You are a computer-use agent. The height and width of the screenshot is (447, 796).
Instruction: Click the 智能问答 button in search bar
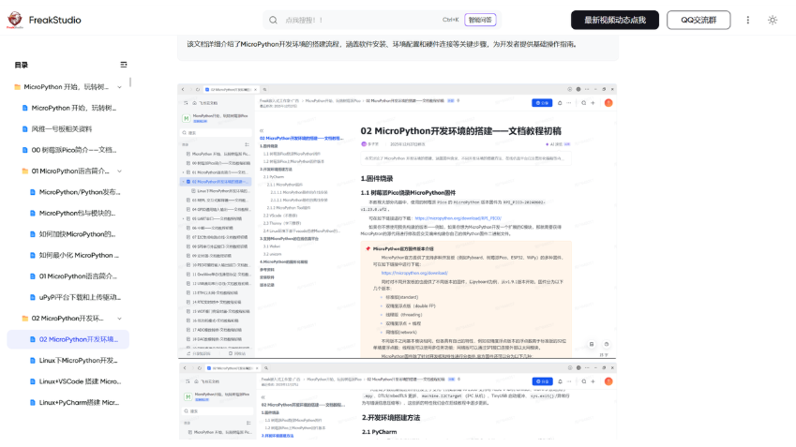pos(480,20)
